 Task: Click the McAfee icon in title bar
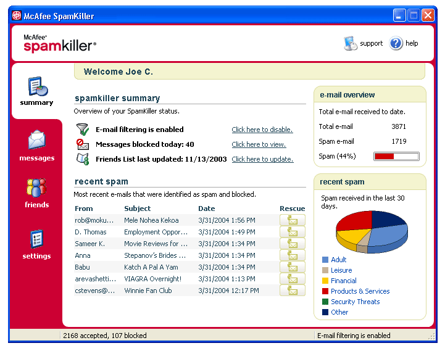[x=17, y=15]
